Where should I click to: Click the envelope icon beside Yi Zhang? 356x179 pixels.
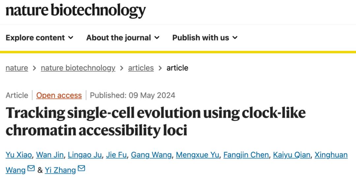[x=81, y=169]
